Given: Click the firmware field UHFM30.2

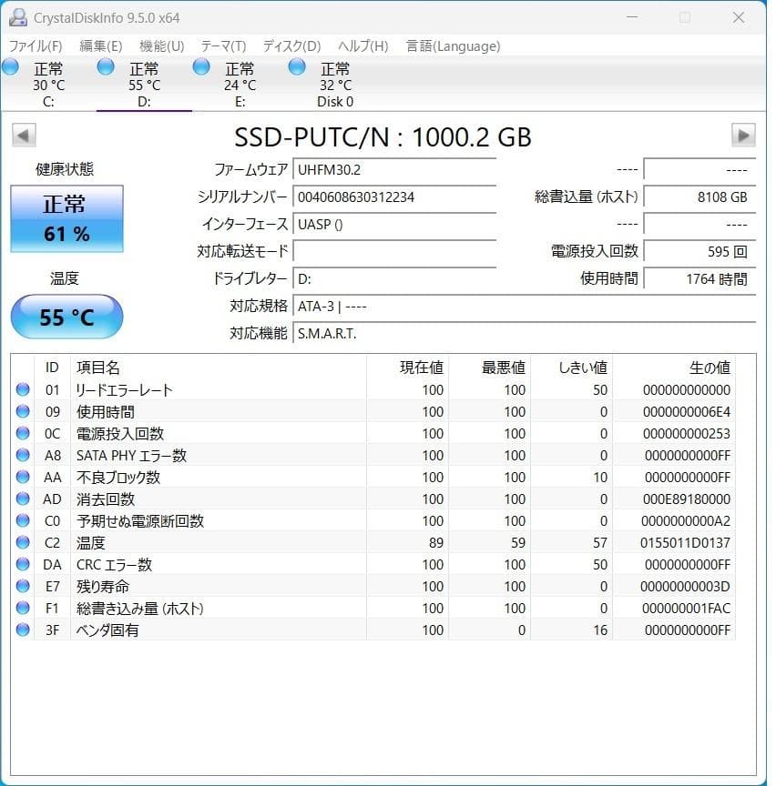Looking at the screenshot, I should point(394,169).
